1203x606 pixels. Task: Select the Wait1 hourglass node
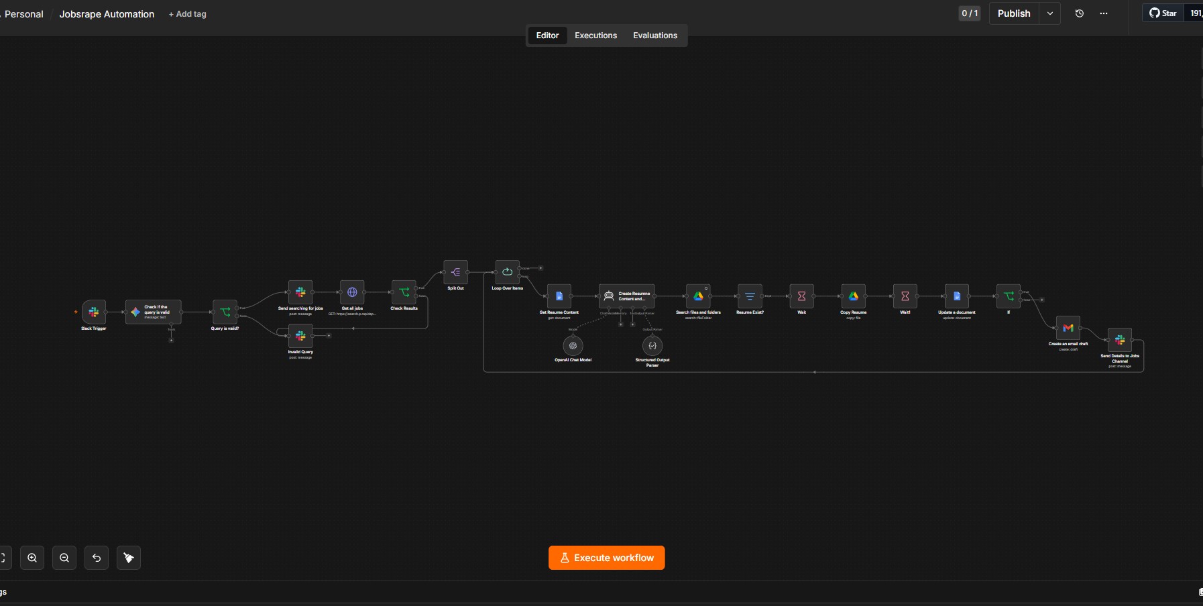pyautogui.click(x=905, y=296)
